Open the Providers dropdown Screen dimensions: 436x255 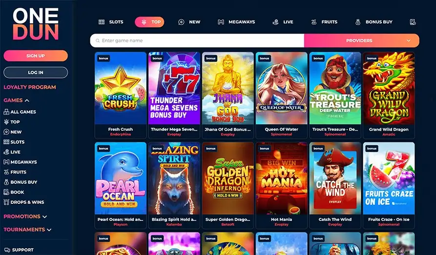click(x=362, y=40)
